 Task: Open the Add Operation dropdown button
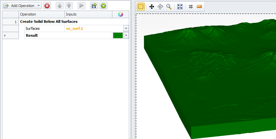[22, 6]
